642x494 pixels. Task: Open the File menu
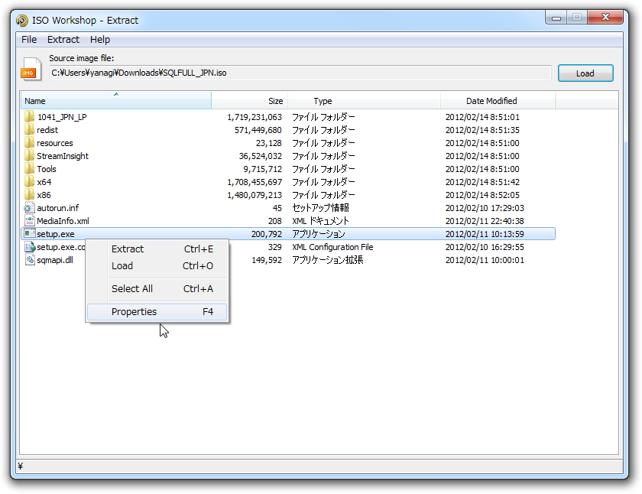click(x=29, y=39)
